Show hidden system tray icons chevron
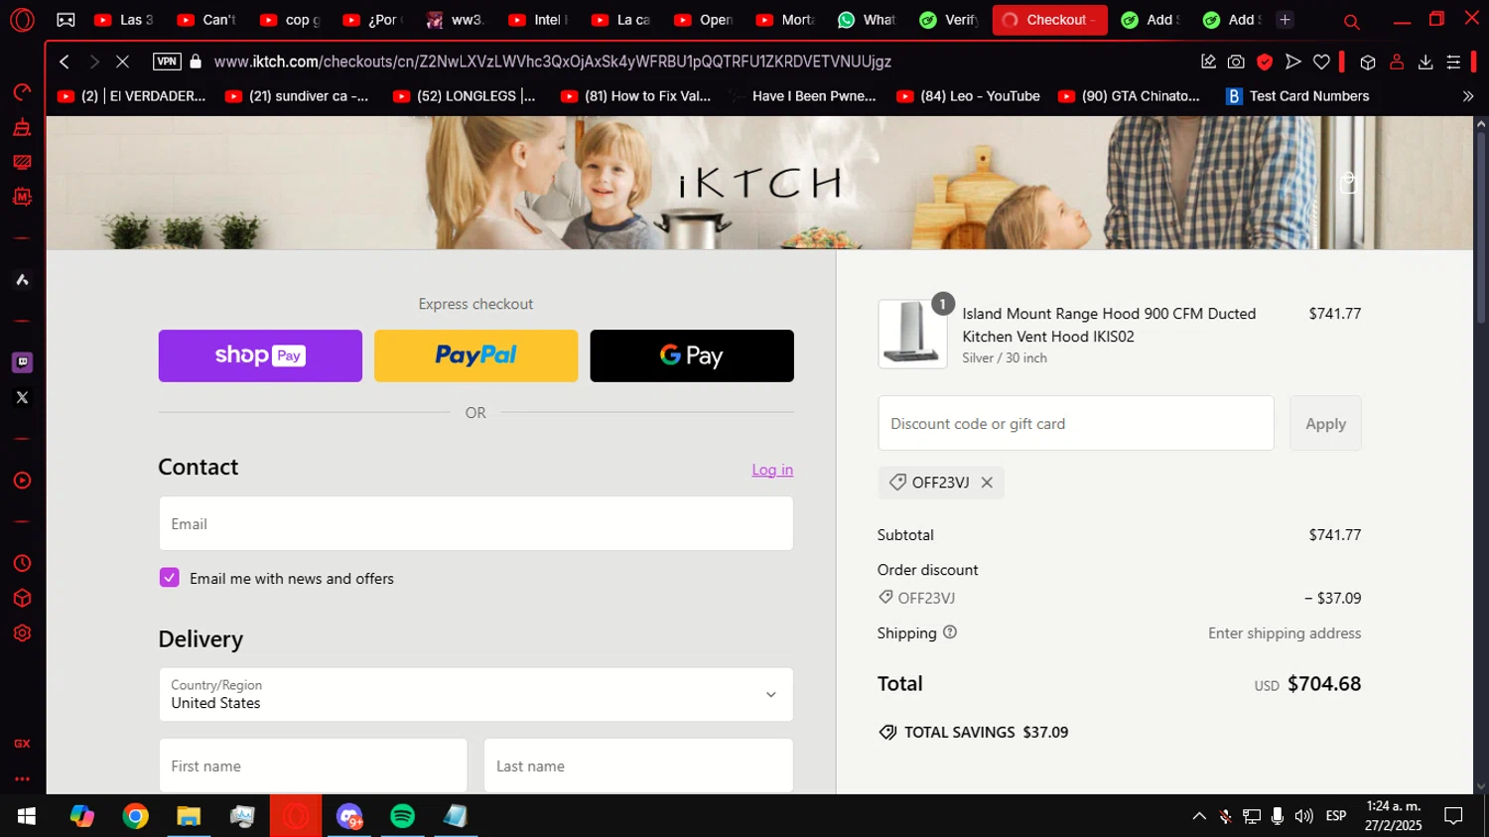 click(1199, 816)
